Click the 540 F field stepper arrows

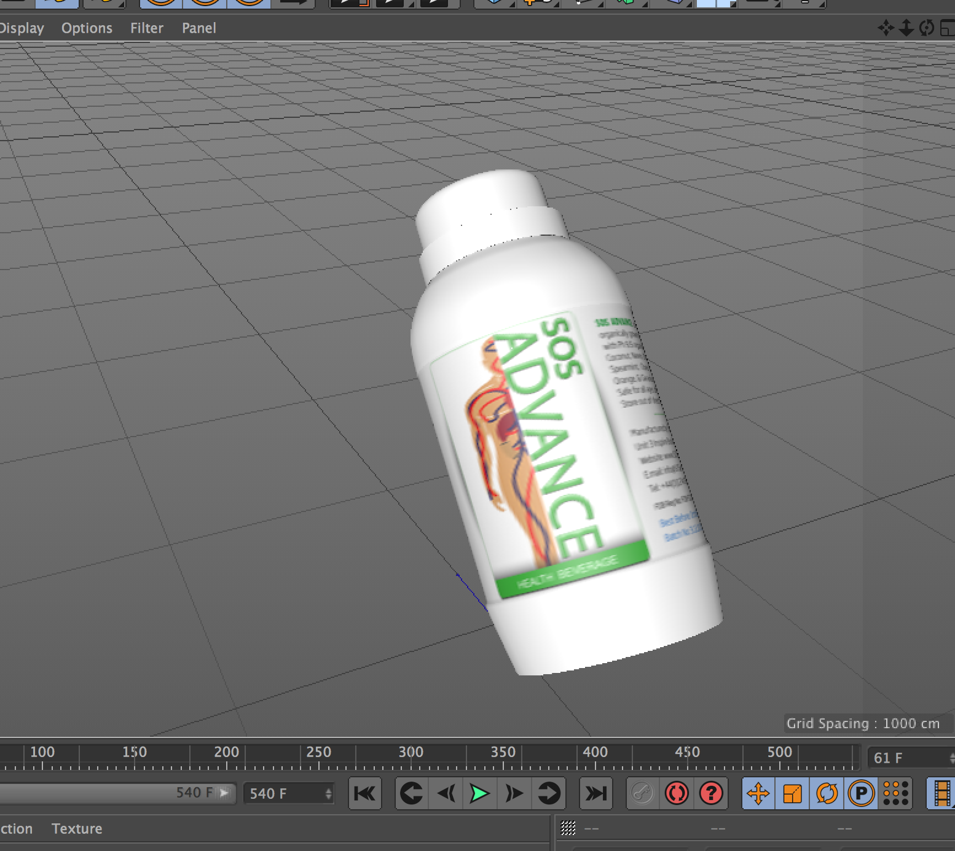coord(329,793)
